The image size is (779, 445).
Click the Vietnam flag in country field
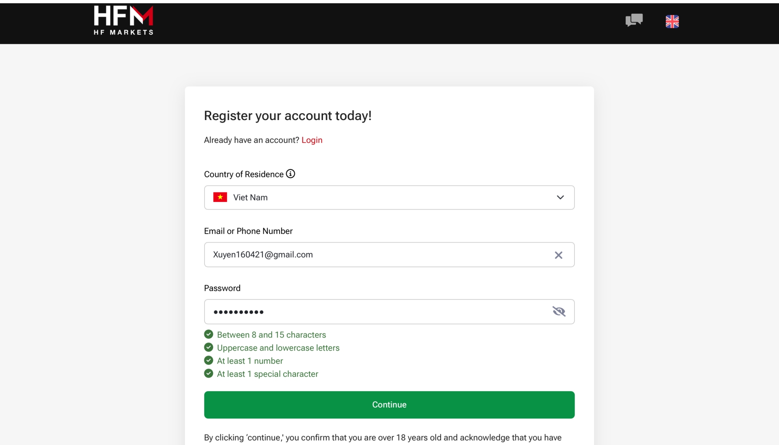tap(220, 197)
